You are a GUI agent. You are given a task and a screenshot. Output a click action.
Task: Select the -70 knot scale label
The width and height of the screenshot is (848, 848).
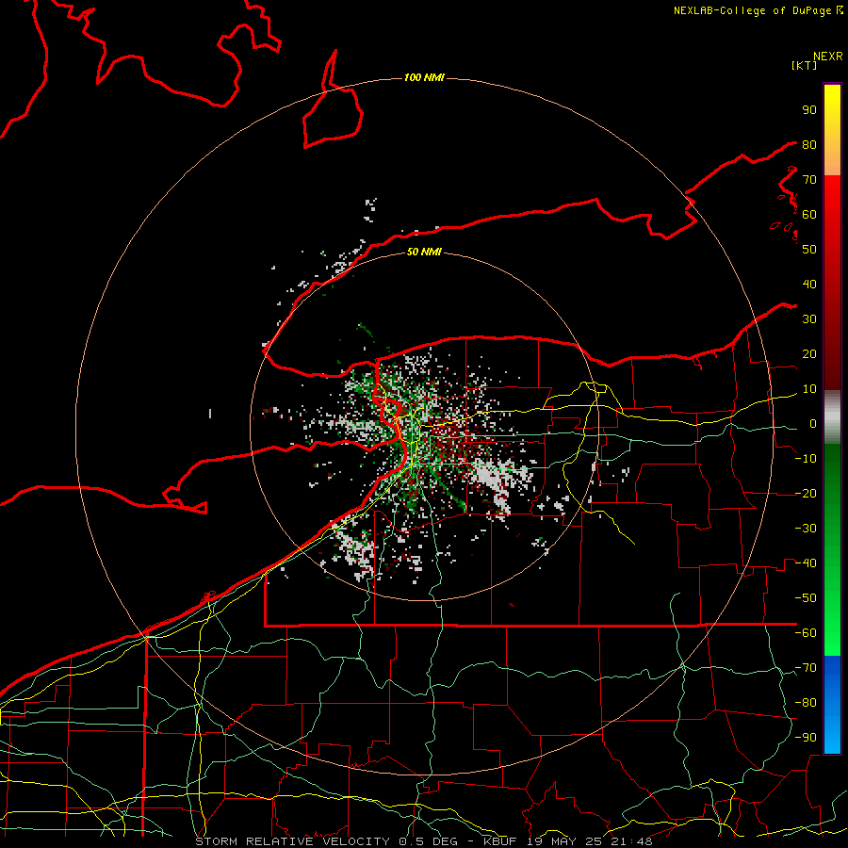click(x=806, y=668)
